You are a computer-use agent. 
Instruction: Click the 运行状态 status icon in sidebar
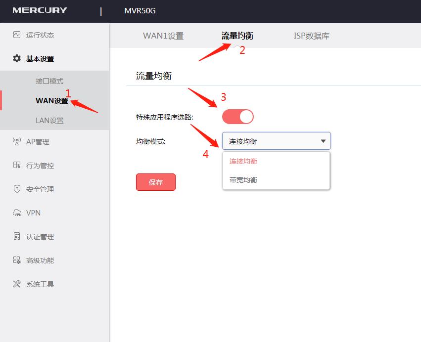tap(17, 35)
